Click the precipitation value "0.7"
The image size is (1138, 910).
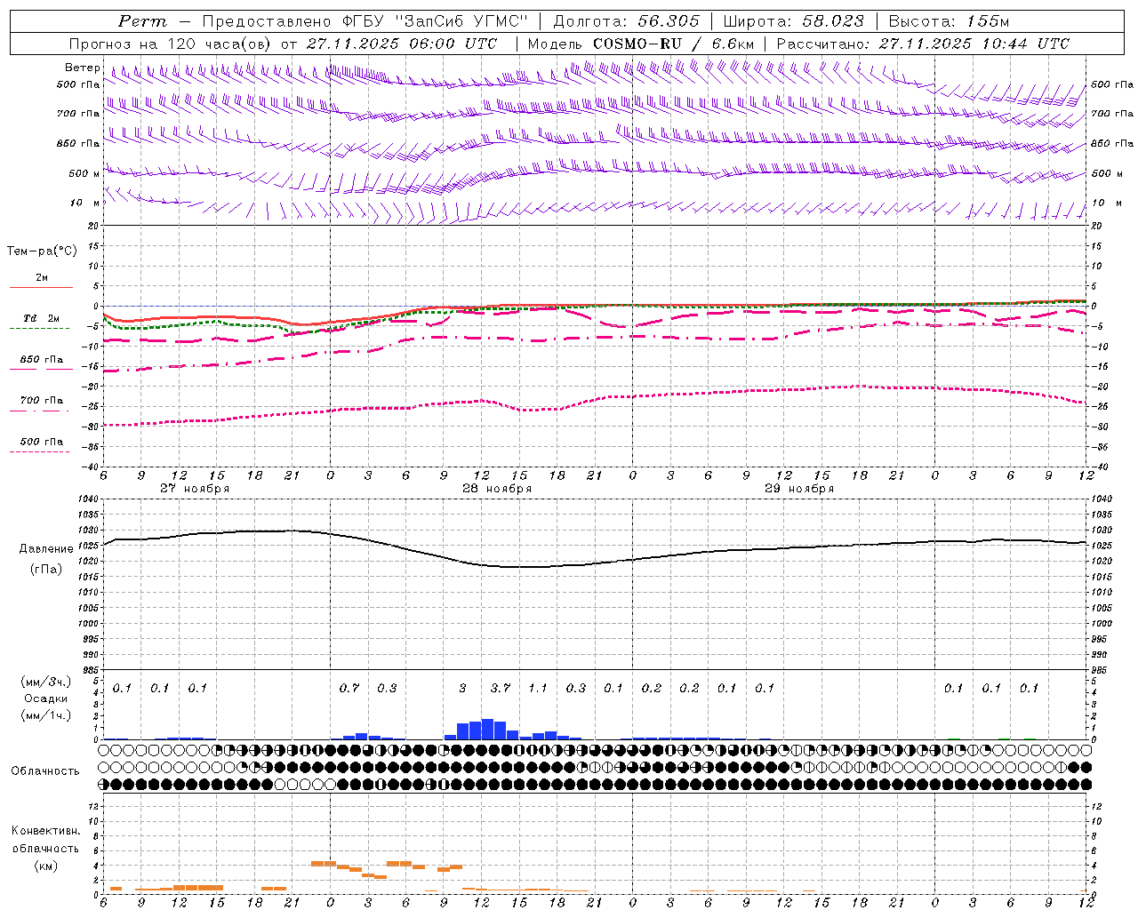[349, 688]
